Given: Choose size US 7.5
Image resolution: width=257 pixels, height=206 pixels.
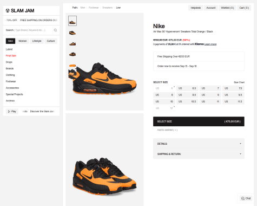Looking at the screenshot, I should (x=233, y=88).
